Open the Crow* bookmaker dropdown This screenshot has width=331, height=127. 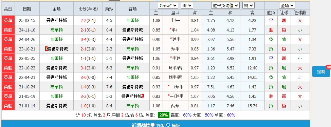tap(168, 6)
